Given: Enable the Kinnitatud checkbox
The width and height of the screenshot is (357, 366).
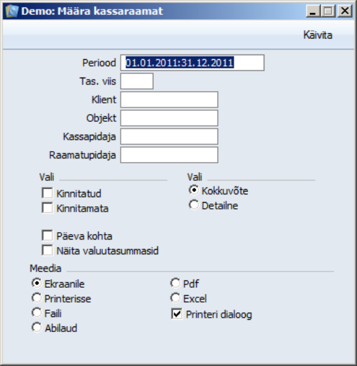Looking at the screenshot, I should tap(47, 193).
